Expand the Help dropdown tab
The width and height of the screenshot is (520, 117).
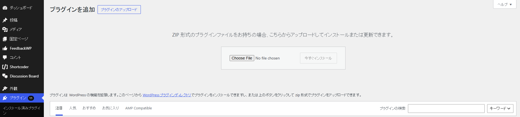pos(505,4)
